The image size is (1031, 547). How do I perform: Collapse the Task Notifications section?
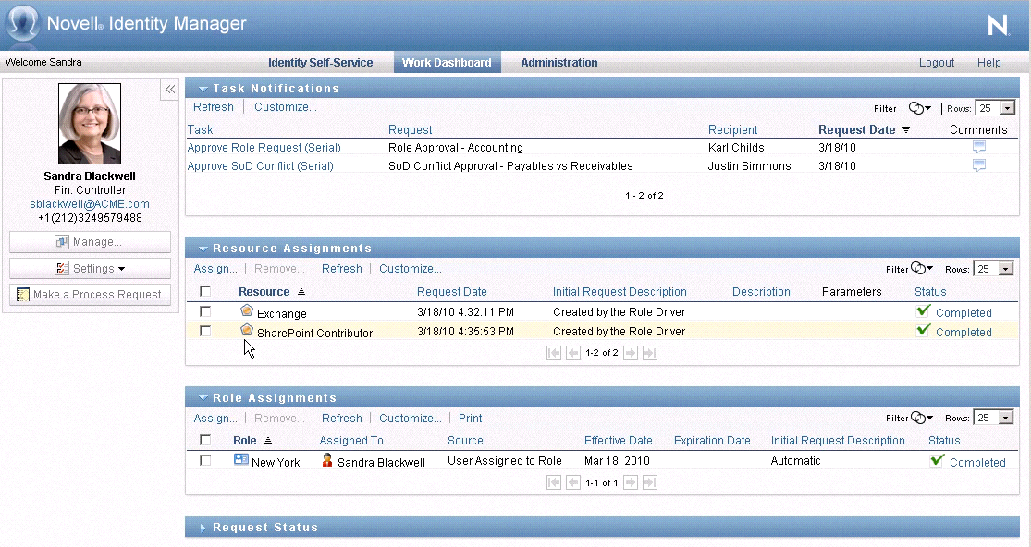point(203,89)
